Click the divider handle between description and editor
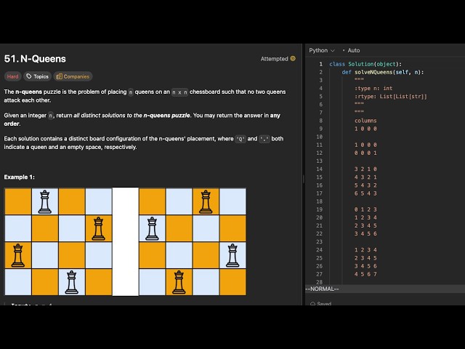Screen dimensions: 465x349 (x=304, y=179)
